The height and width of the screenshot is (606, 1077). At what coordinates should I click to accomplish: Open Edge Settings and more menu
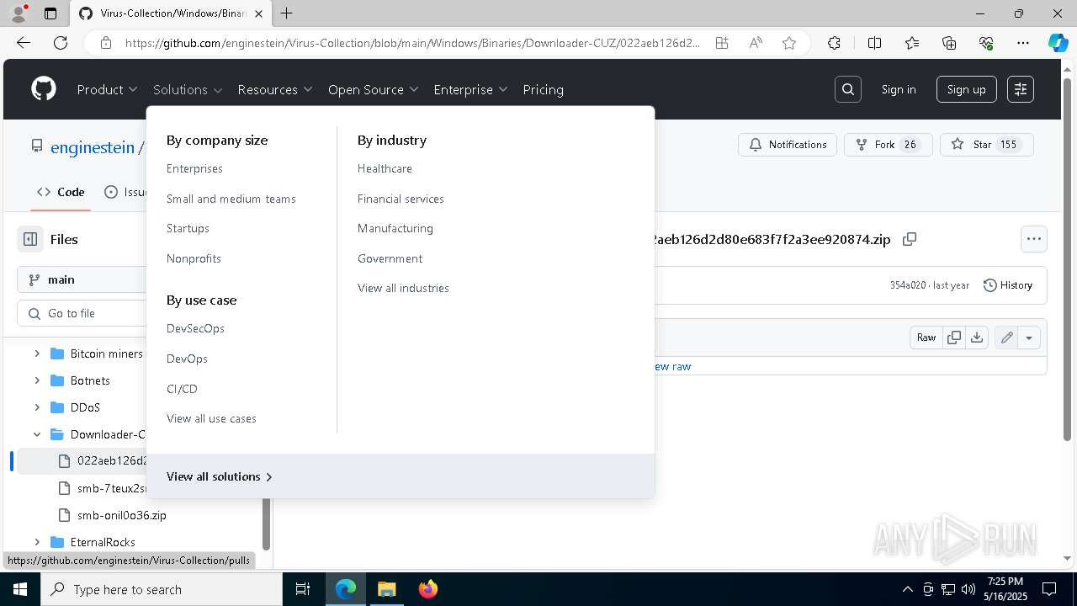(x=1023, y=43)
